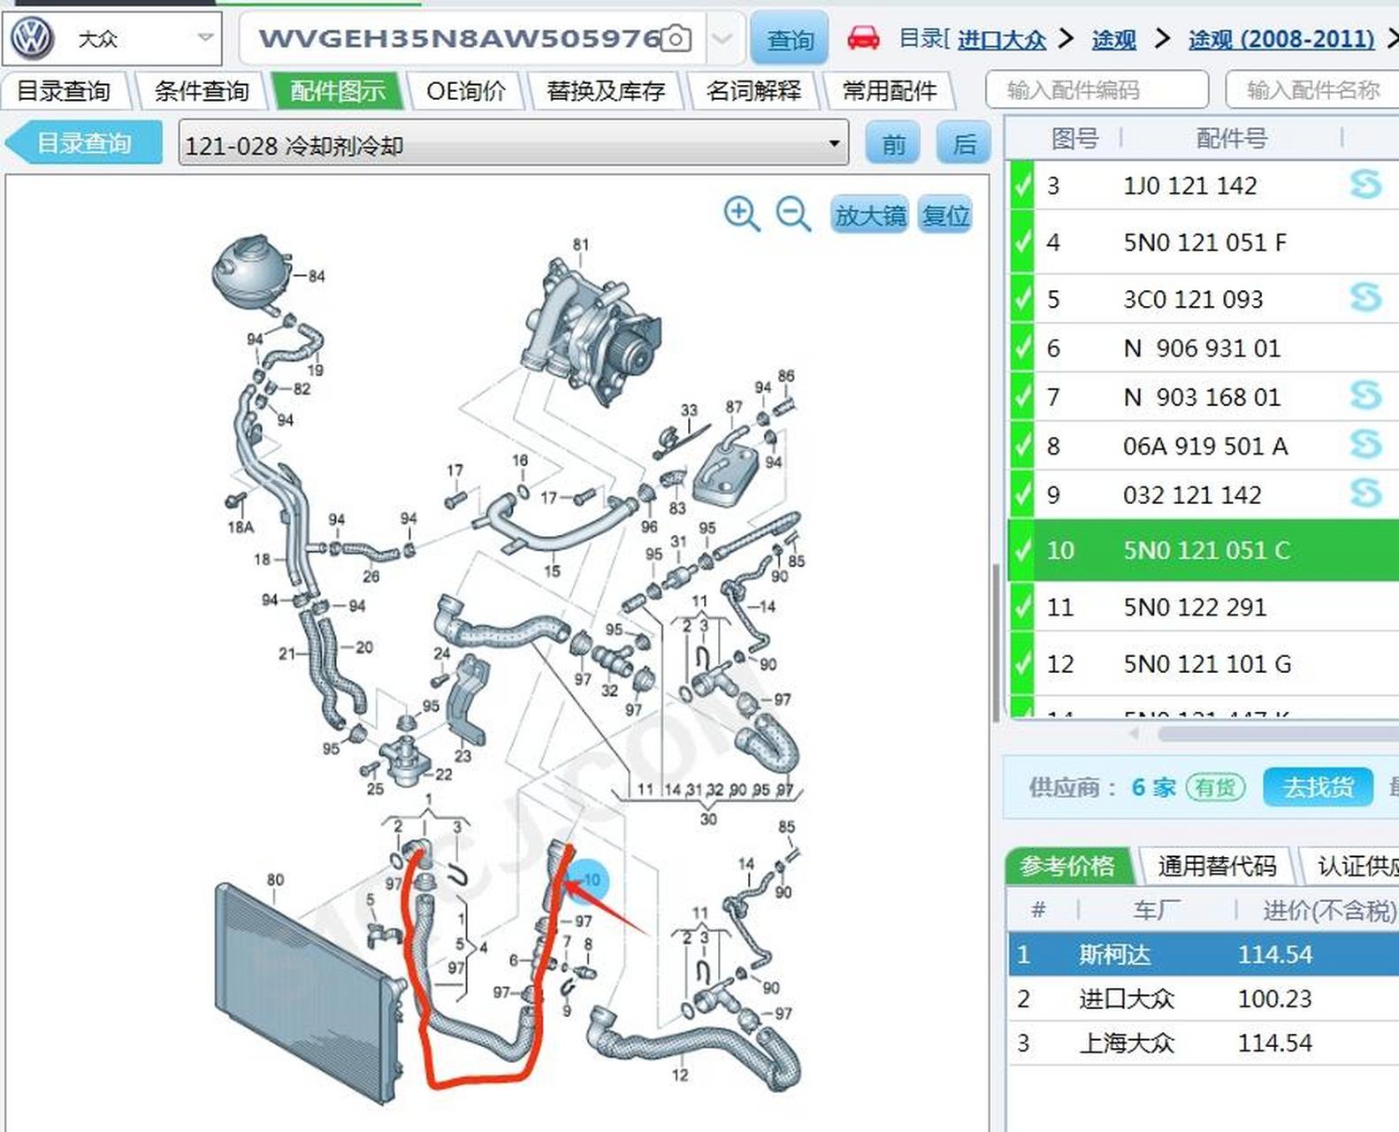The image size is (1399, 1132).
Task: Toggle the checkmark for row 032 121 142
Action: tap(1021, 494)
